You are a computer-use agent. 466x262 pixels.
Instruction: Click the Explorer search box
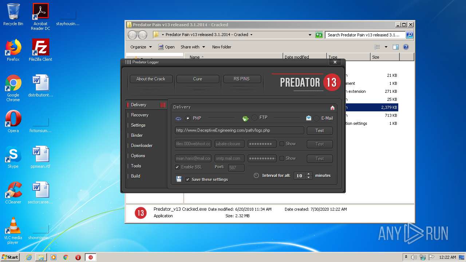point(365,35)
